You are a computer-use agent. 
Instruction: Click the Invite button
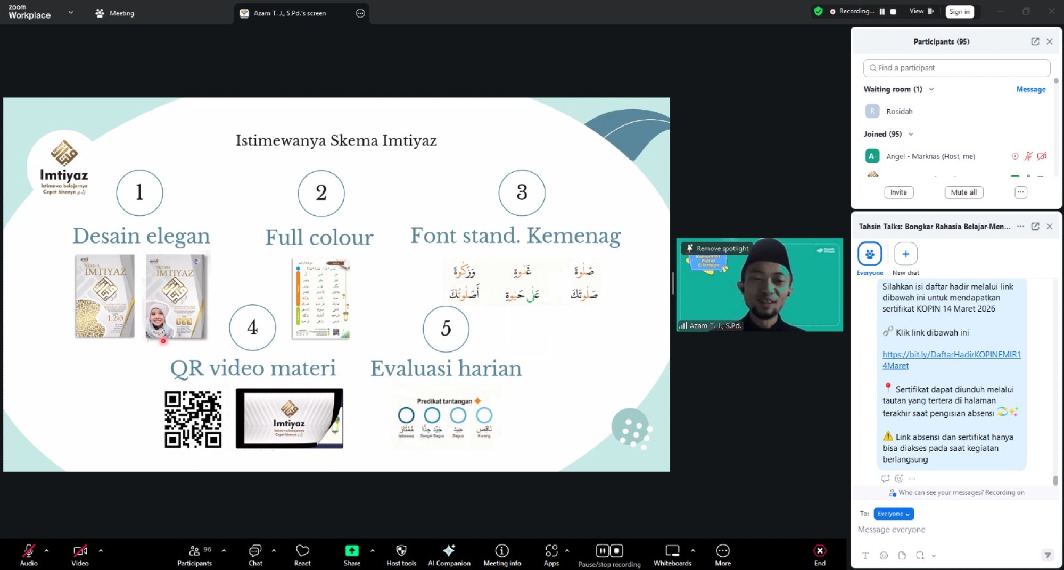point(898,192)
